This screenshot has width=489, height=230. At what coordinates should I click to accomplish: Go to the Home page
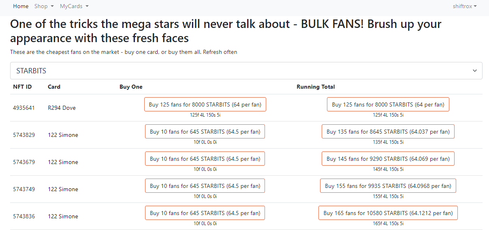21,6
